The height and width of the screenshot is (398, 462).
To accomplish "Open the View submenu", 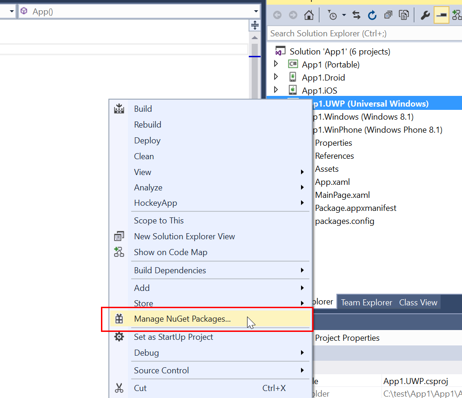I will tap(210, 172).
